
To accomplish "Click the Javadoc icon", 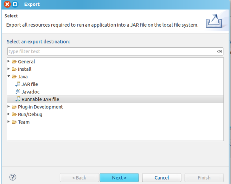I will tap(18, 92).
